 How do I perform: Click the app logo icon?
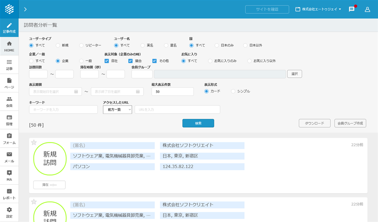pos(9,9)
